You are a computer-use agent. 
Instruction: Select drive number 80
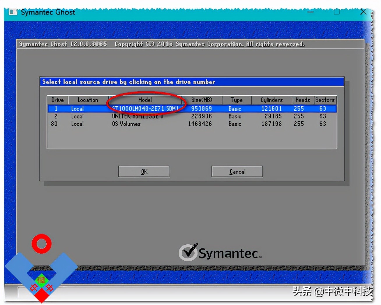54,124
